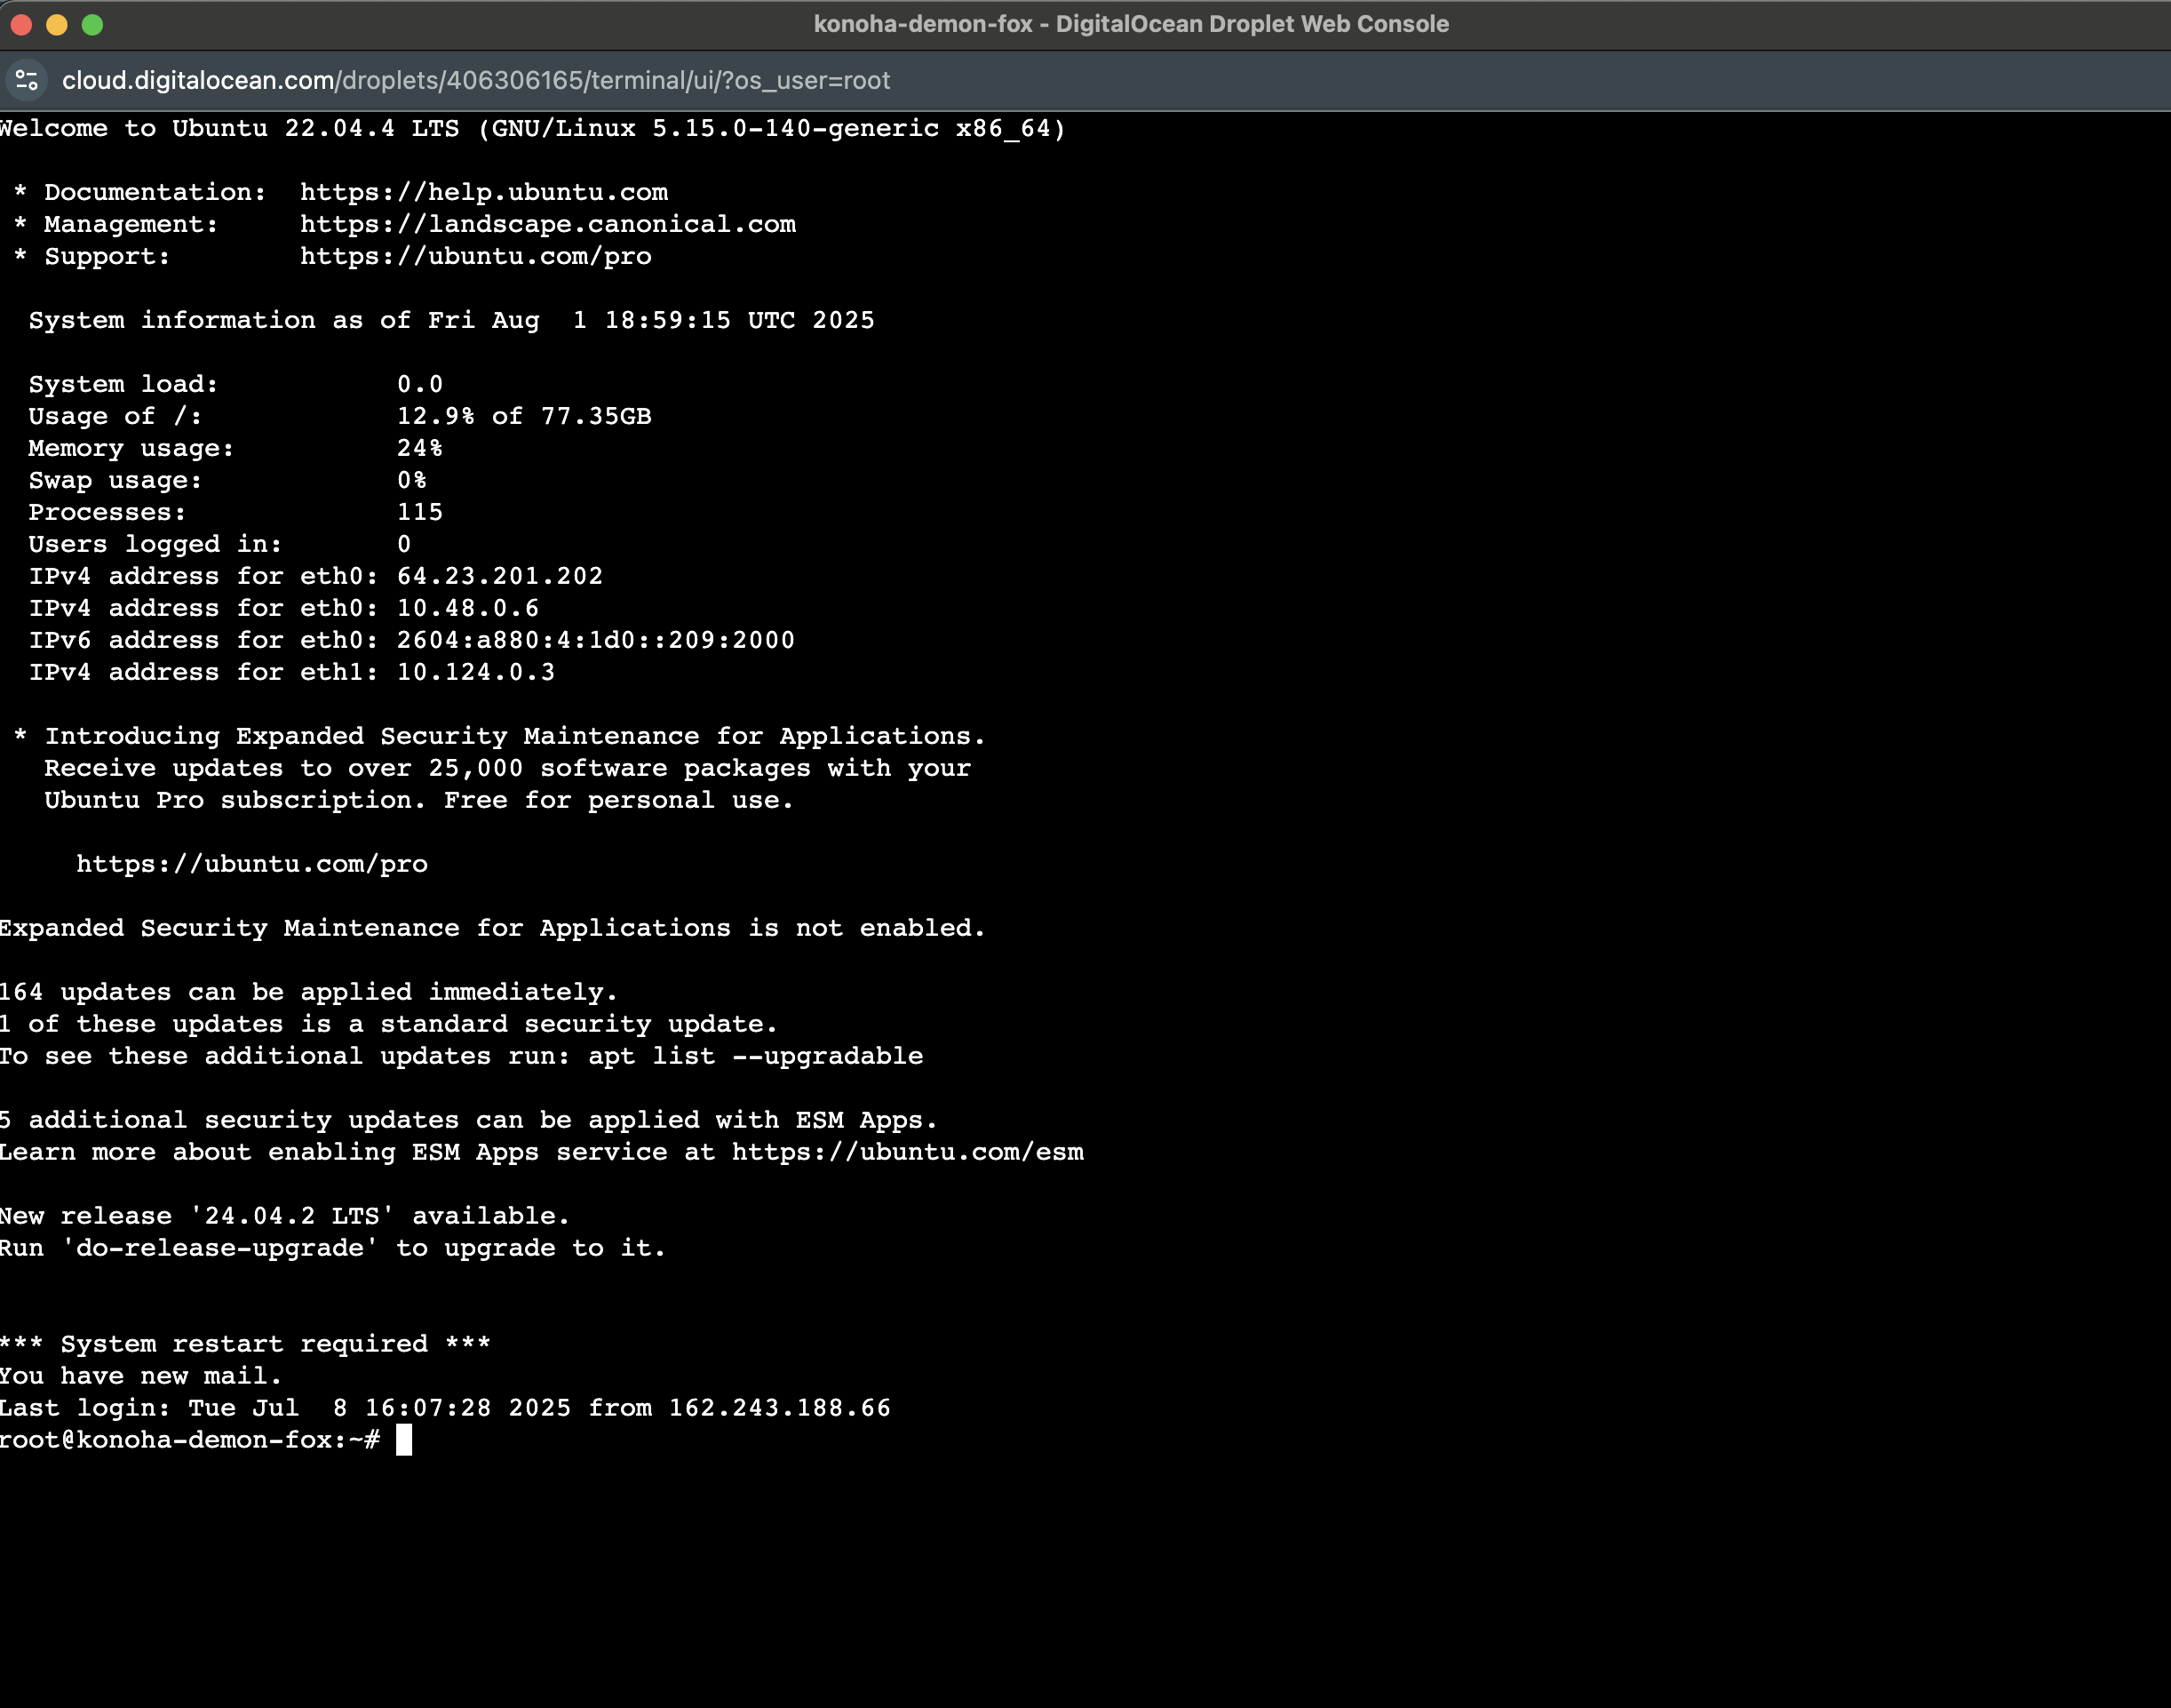Screen dimensions: 2171x1708
Task: Select the Users logged in value 0
Action: click(x=404, y=544)
